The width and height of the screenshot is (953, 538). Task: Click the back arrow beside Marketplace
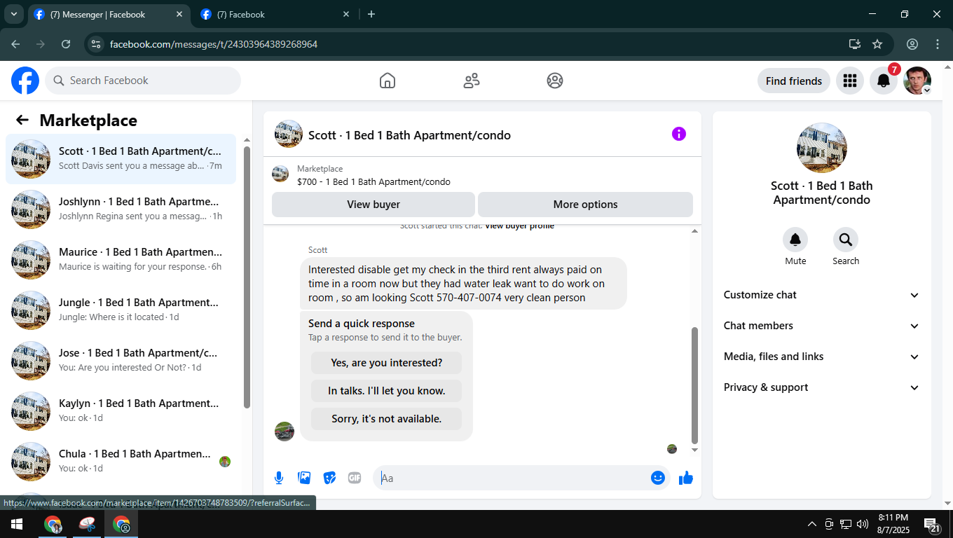tap(22, 120)
